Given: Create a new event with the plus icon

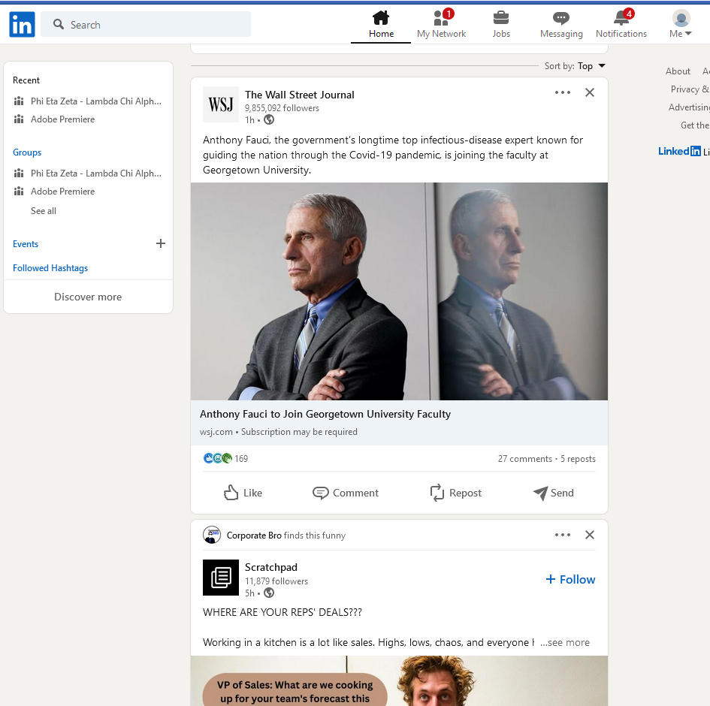Looking at the screenshot, I should pos(161,243).
